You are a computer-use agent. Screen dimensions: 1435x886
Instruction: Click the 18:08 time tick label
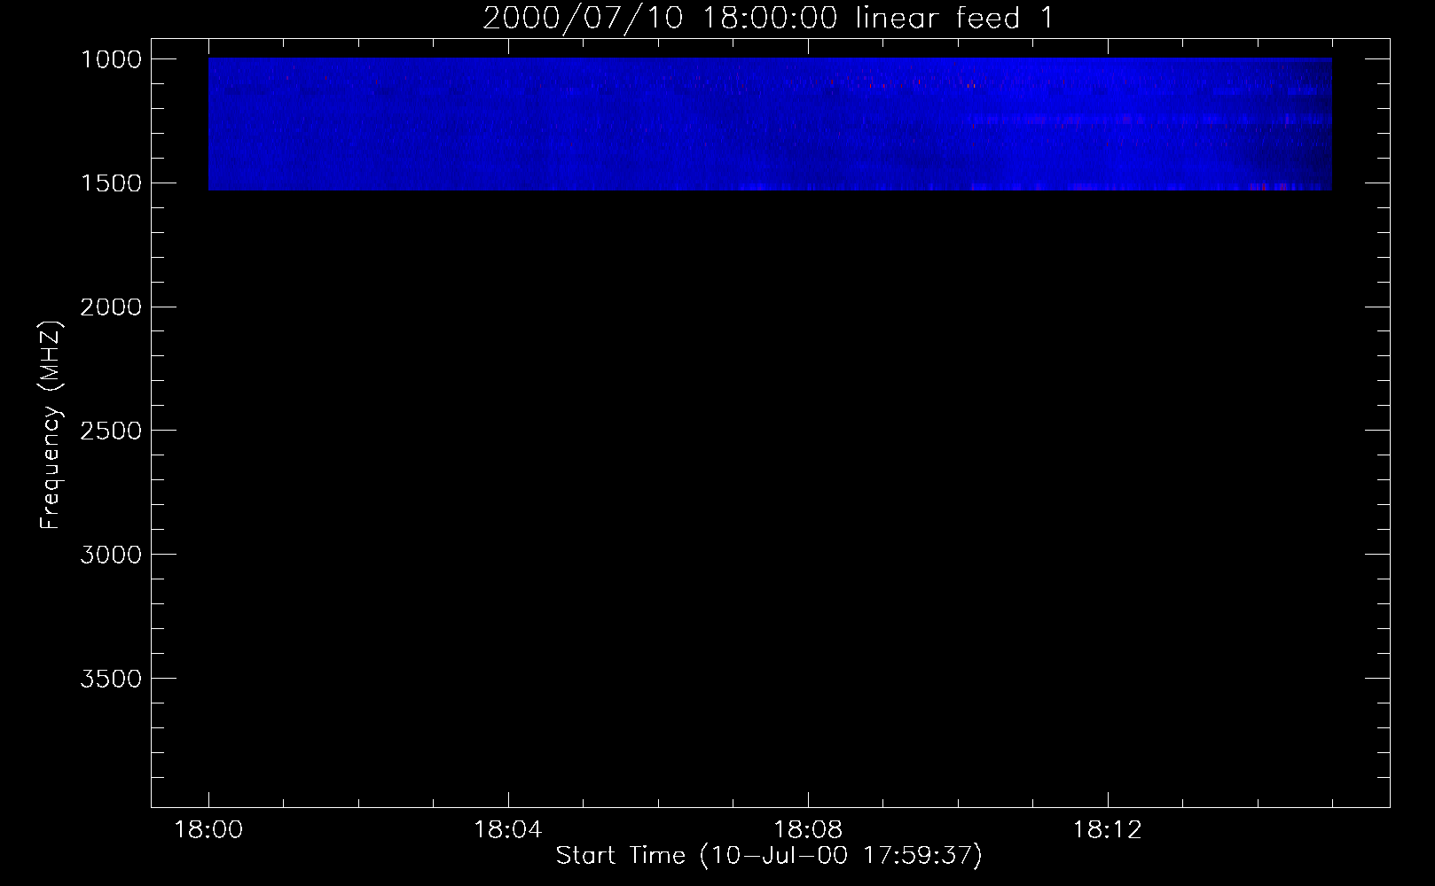[x=807, y=830]
